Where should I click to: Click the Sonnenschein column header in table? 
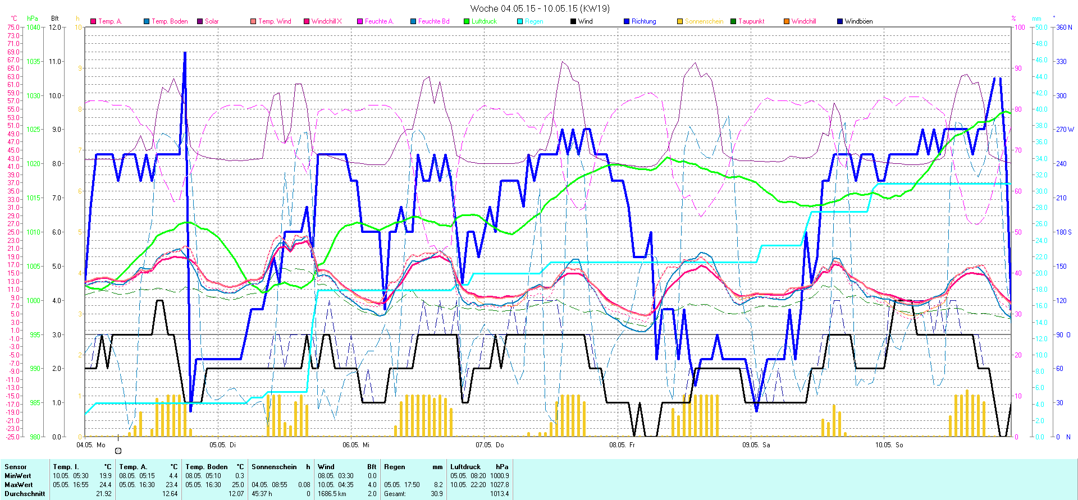[x=274, y=467]
